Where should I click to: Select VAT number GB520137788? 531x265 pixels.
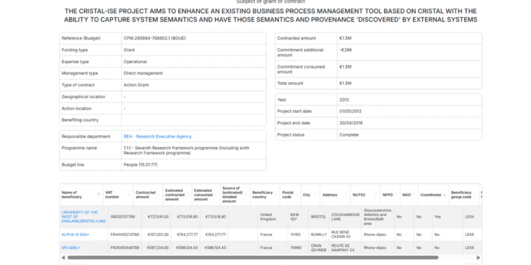(x=122, y=217)
